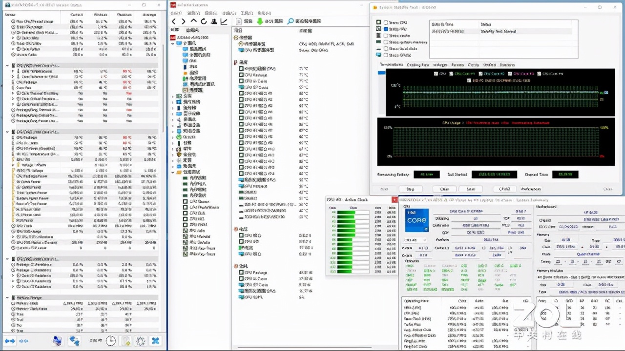Click the HWiNFO settings gear icon

click(x=141, y=341)
